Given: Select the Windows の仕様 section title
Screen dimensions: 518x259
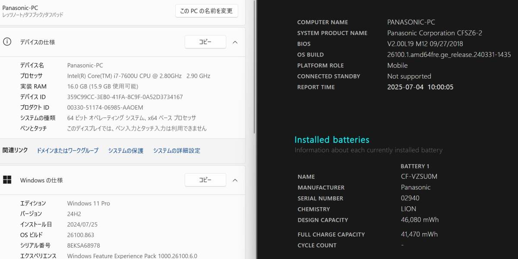Looking at the screenshot, I should tap(41, 180).
